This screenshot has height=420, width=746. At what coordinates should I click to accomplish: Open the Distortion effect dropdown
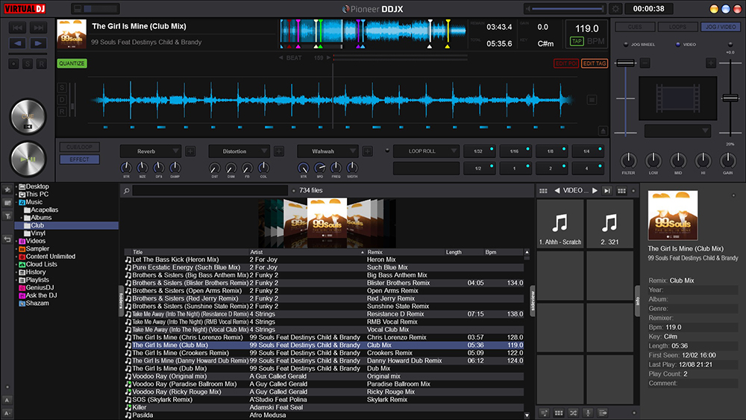[239, 151]
